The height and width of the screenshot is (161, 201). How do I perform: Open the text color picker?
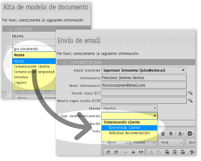(x=181, y=134)
